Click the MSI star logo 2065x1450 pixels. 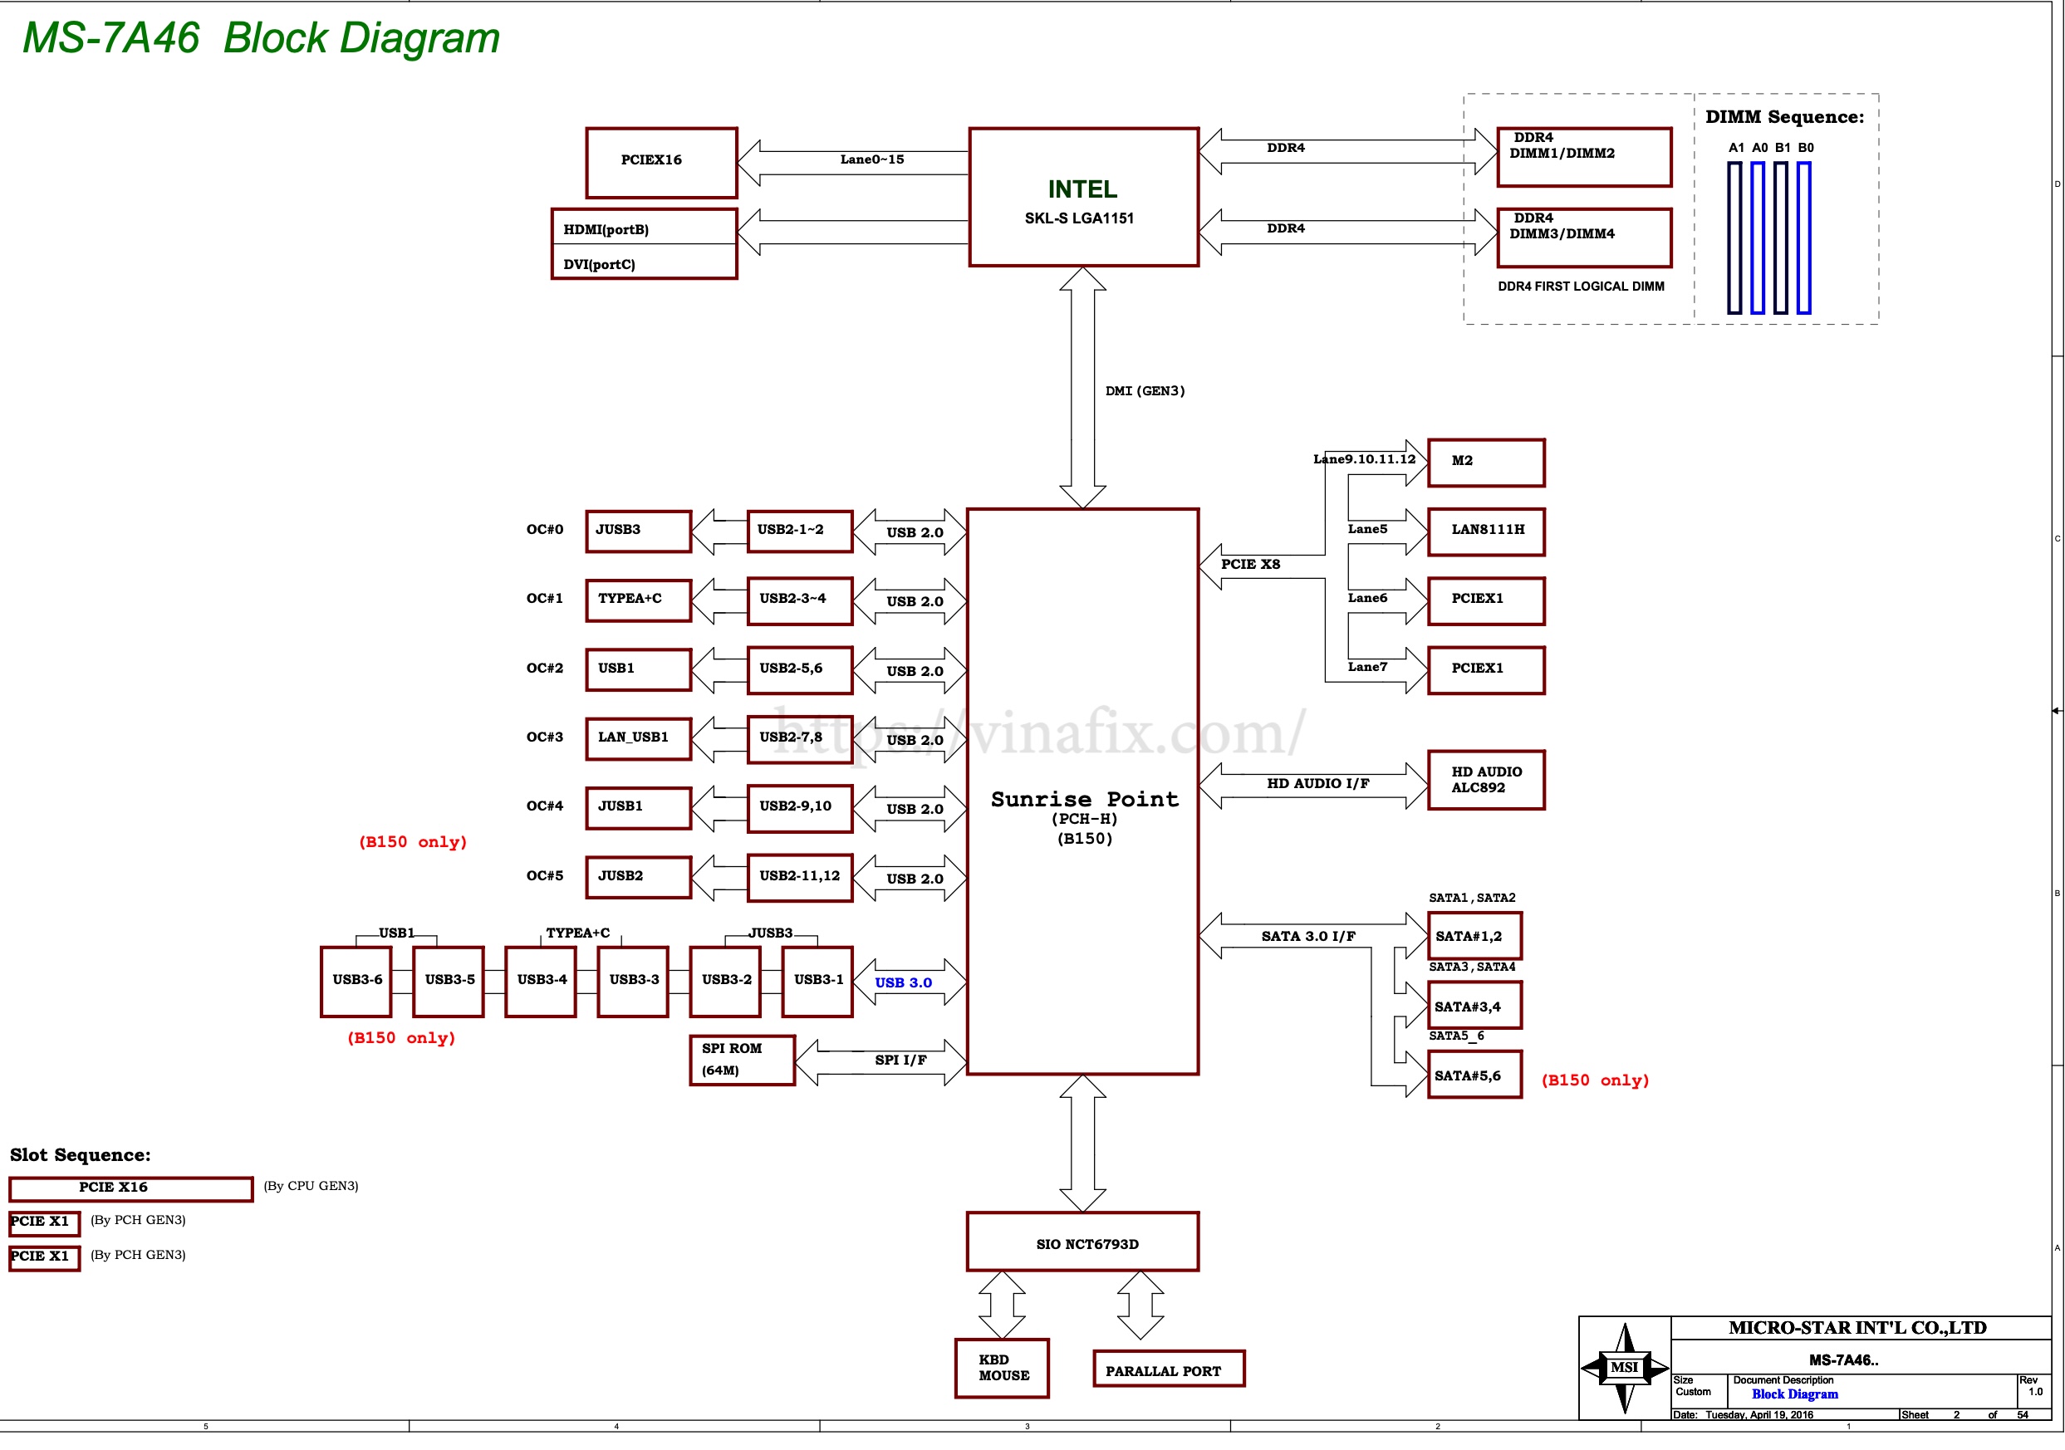click(x=1624, y=1369)
